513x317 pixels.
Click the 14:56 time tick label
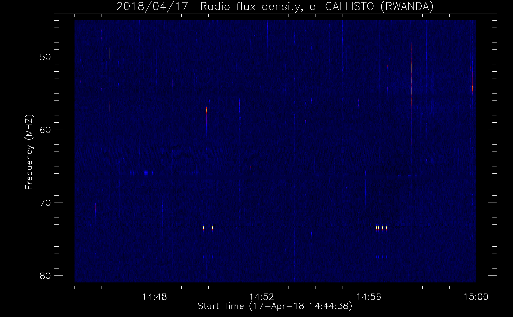point(369,297)
